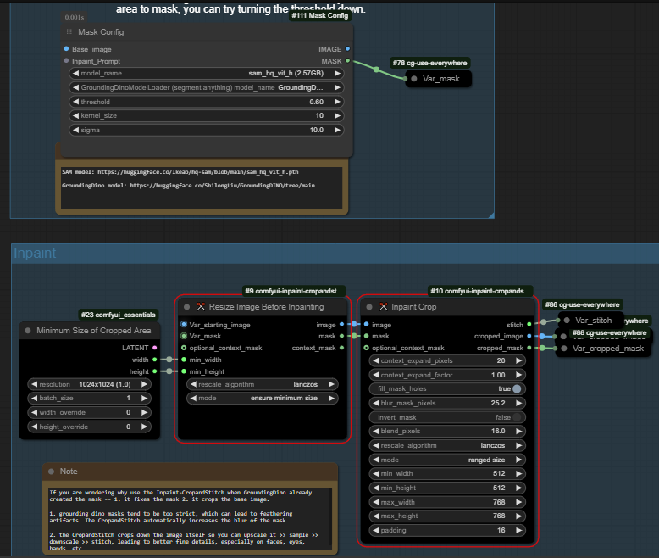Increase context_expand_pixels with right arrow

(519, 360)
